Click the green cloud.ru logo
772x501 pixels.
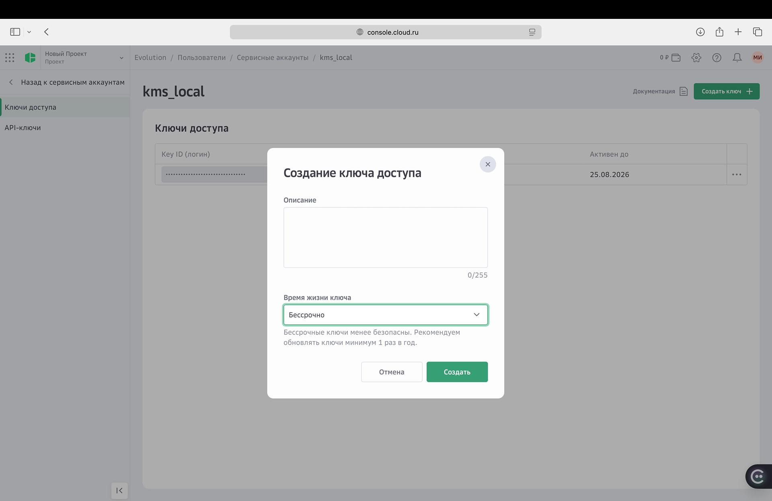[x=30, y=57]
